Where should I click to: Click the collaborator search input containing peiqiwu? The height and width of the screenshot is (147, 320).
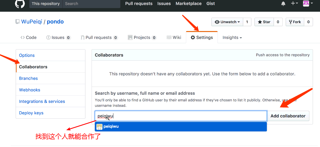click(181, 116)
